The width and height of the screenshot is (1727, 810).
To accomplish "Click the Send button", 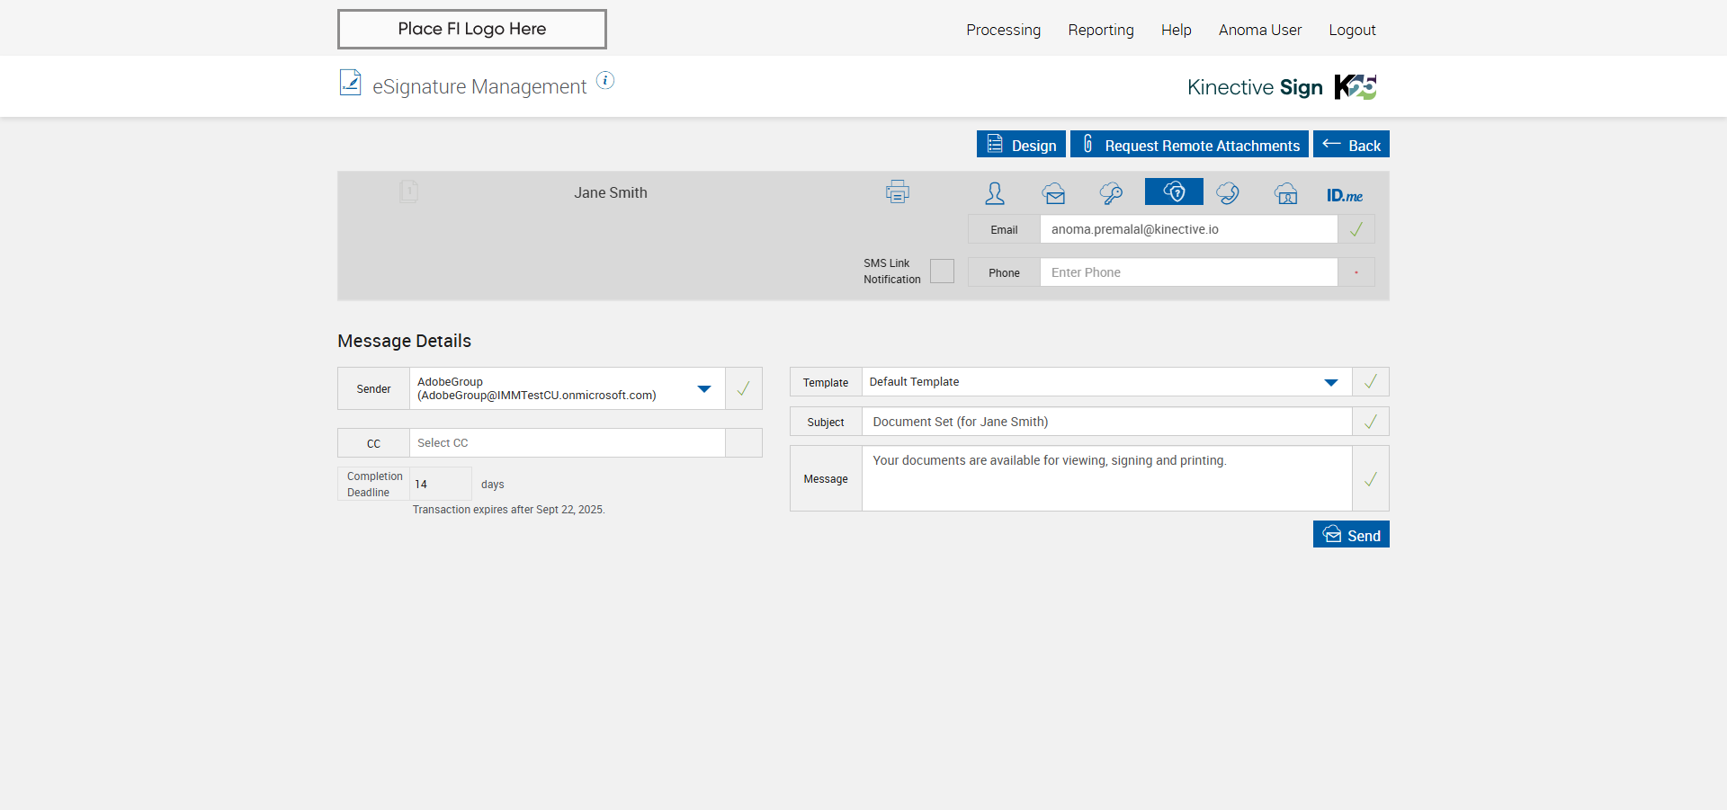I will tap(1351, 535).
